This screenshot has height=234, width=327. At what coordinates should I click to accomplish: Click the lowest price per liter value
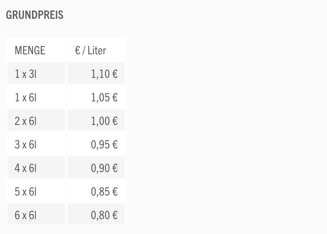pyautogui.click(x=104, y=215)
